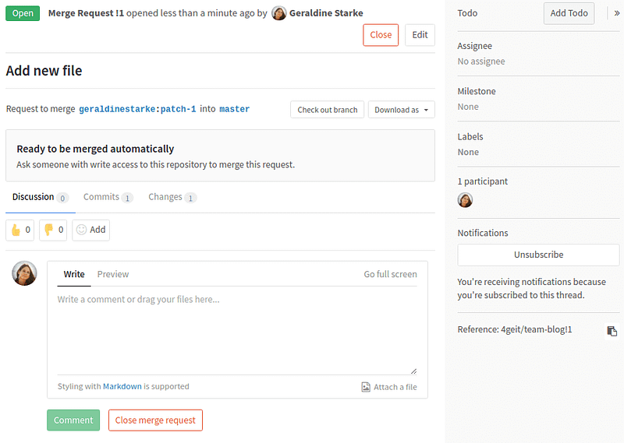Click the Add Todo button
The height and width of the screenshot is (443, 624).
[569, 13]
